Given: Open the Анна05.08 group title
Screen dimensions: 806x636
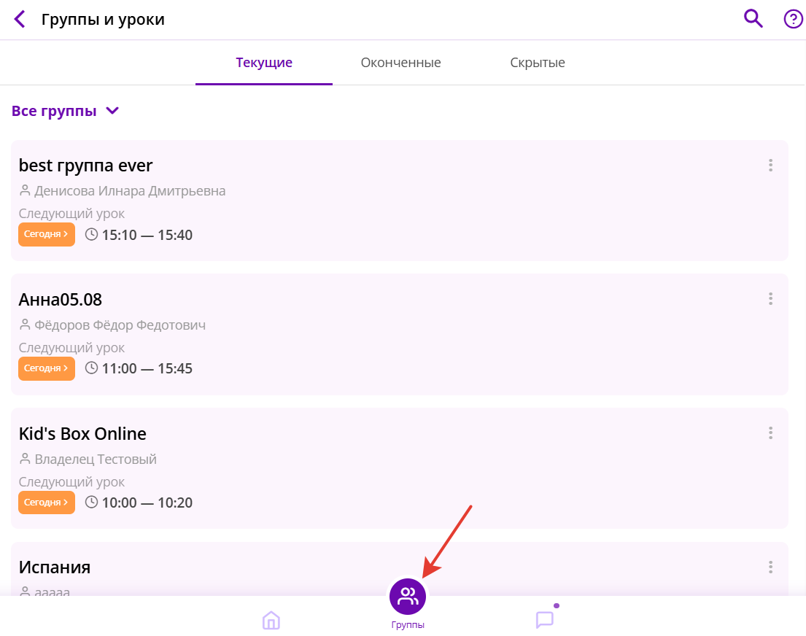Looking at the screenshot, I should coord(60,300).
